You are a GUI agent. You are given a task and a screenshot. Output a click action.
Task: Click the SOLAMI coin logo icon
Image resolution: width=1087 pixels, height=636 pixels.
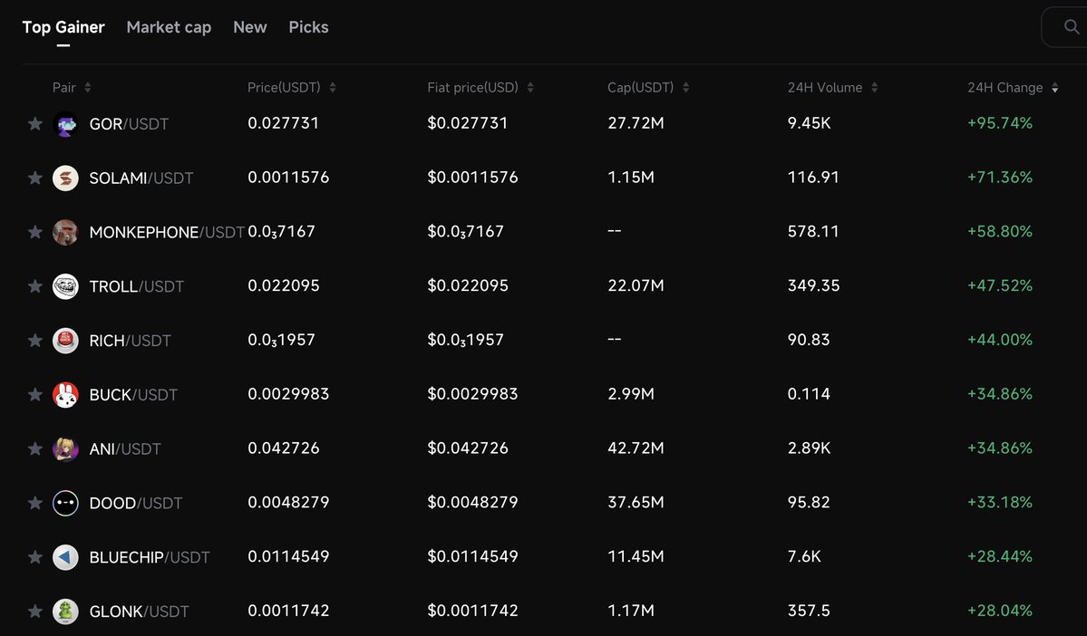tap(65, 178)
